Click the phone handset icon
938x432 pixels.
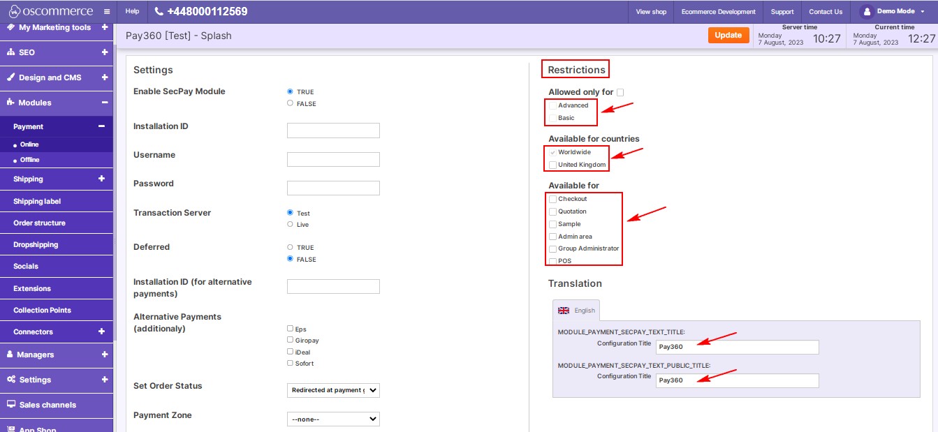(x=159, y=12)
